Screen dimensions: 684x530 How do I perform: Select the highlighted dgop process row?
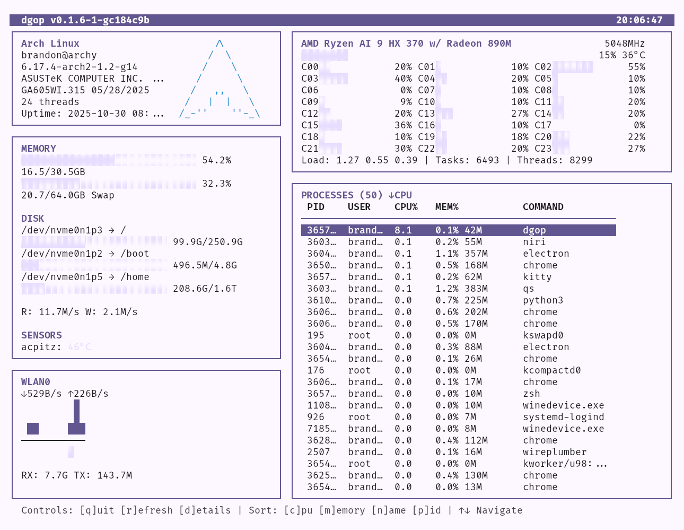(x=458, y=230)
